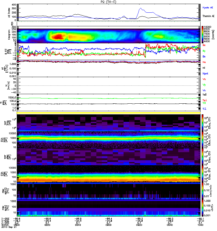The image size is (217, 231).
Task: Click the AE Index axis label
Action: 9,12
